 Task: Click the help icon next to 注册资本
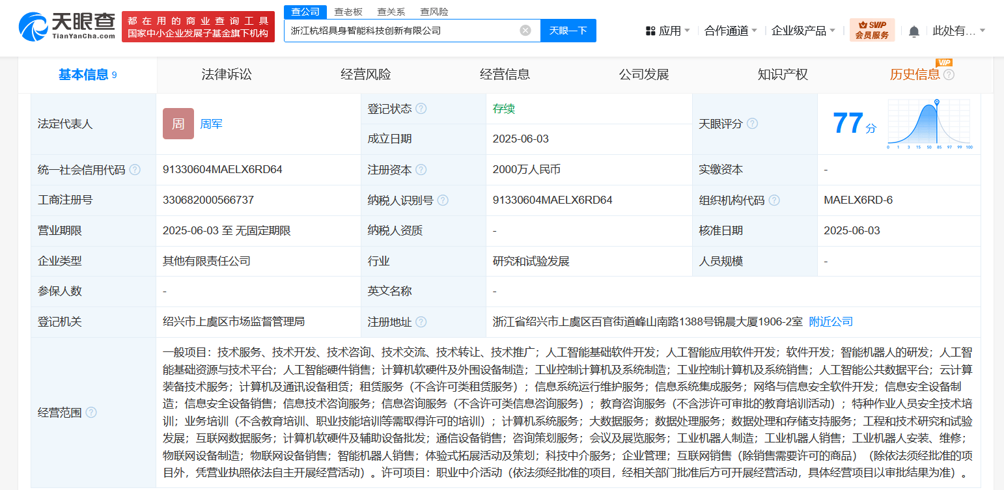[x=421, y=170]
